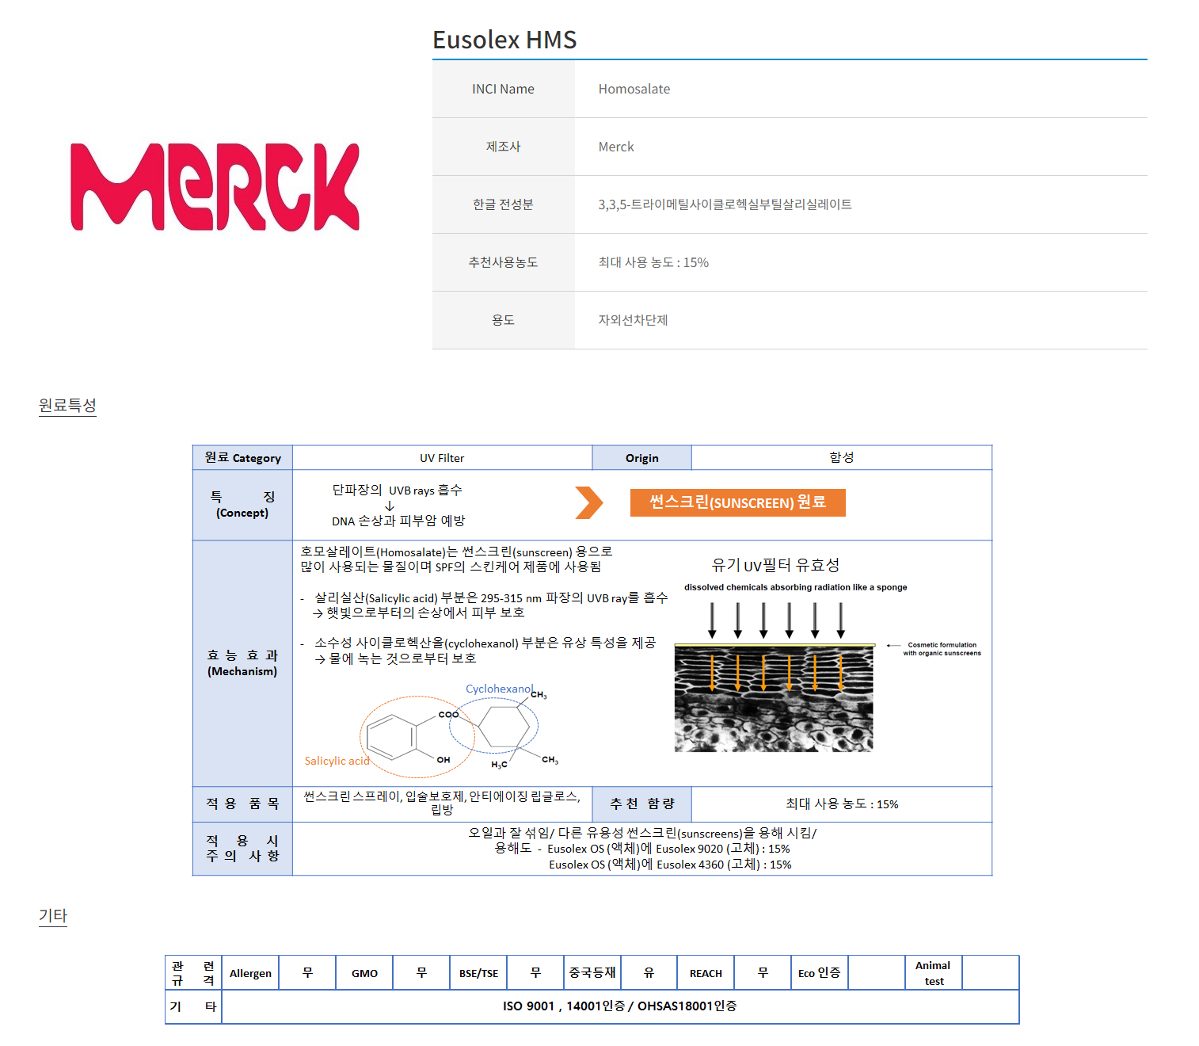Viewport: 1199px width, 1046px height.
Task: Click the INCI Name row label
Action: click(x=503, y=89)
